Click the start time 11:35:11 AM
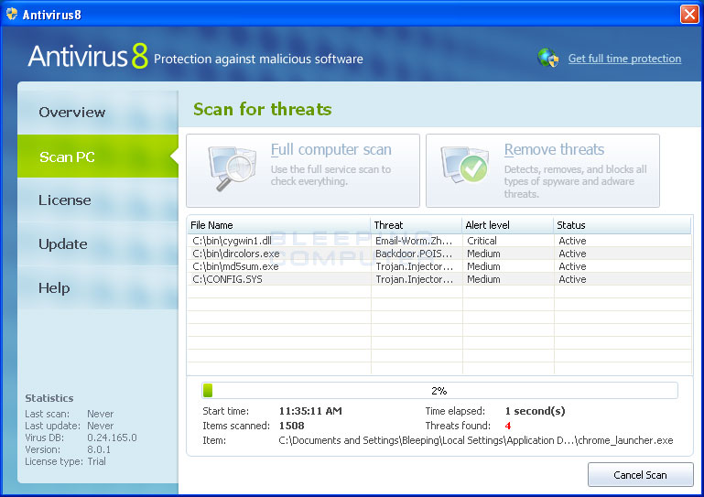Viewport: 704px width, 497px height. pos(310,411)
